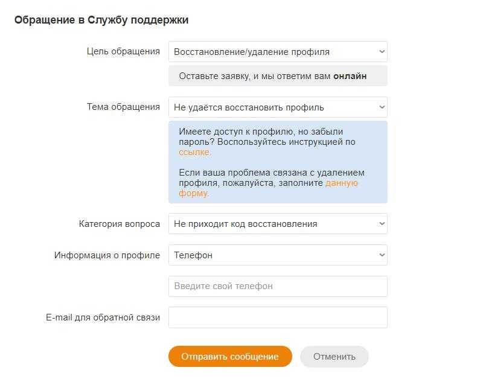Submit with Отправить сообщение button
Image resolution: width=480 pixels, height=382 pixels.
[x=230, y=357]
